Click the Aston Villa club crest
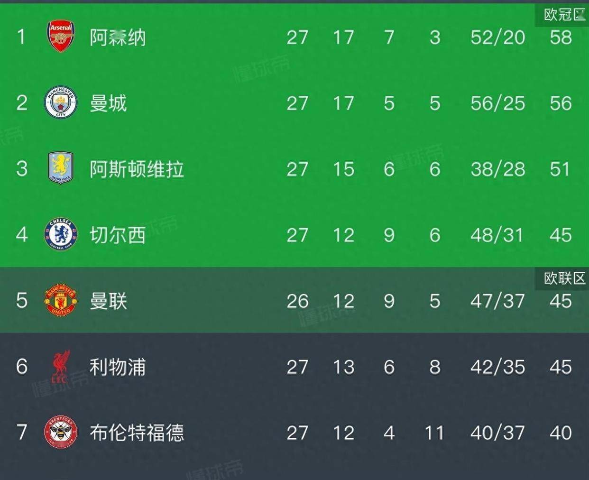The width and height of the screenshot is (589, 480). (61, 168)
